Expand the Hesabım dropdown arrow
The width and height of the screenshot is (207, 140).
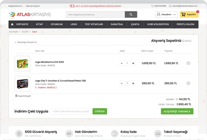174,15
